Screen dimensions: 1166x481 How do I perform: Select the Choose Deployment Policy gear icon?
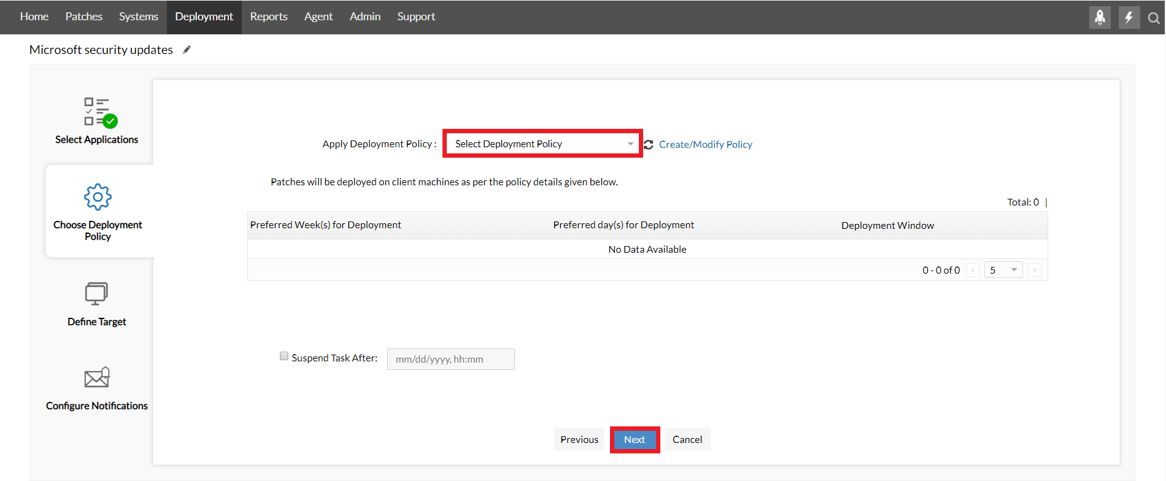[x=98, y=197]
